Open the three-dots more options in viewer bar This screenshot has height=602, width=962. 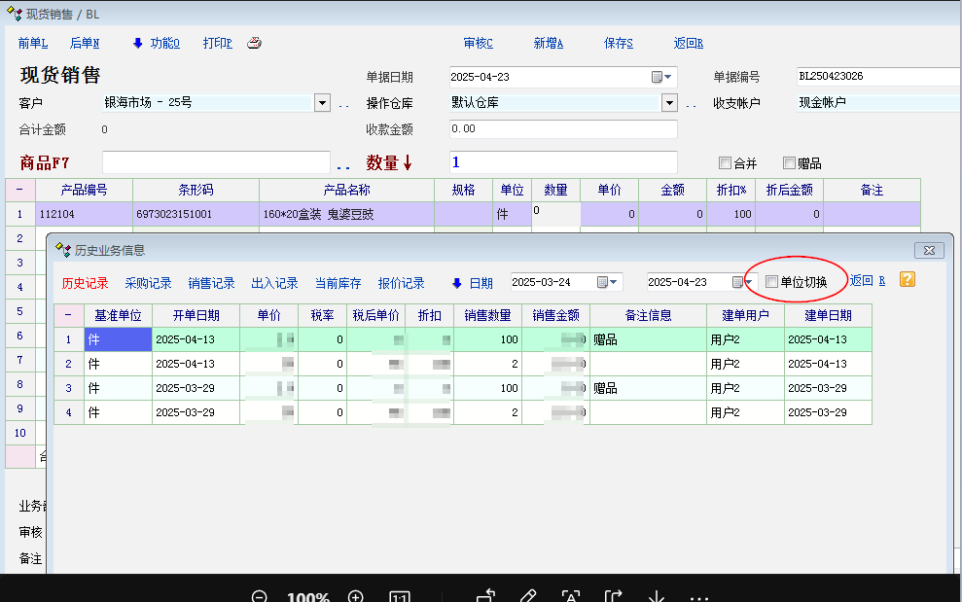[x=699, y=596]
